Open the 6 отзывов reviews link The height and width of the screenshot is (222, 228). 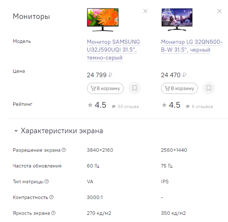click(199, 107)
